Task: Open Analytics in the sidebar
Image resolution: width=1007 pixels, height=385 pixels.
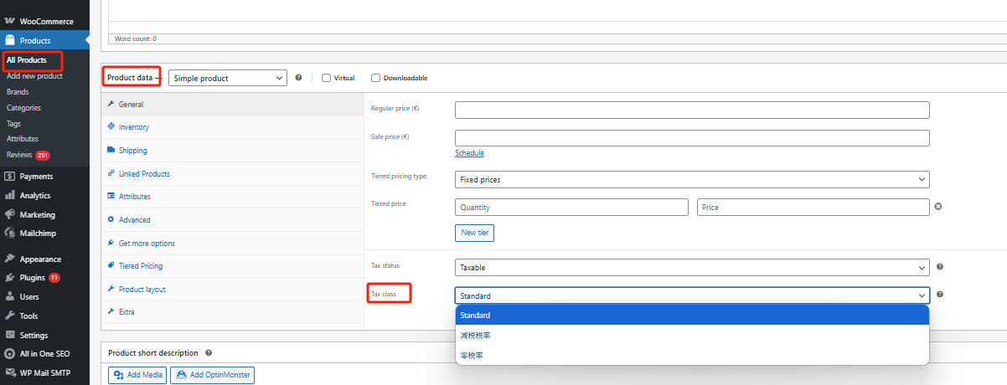Action: pyautogui.click(x=34, y=195)
